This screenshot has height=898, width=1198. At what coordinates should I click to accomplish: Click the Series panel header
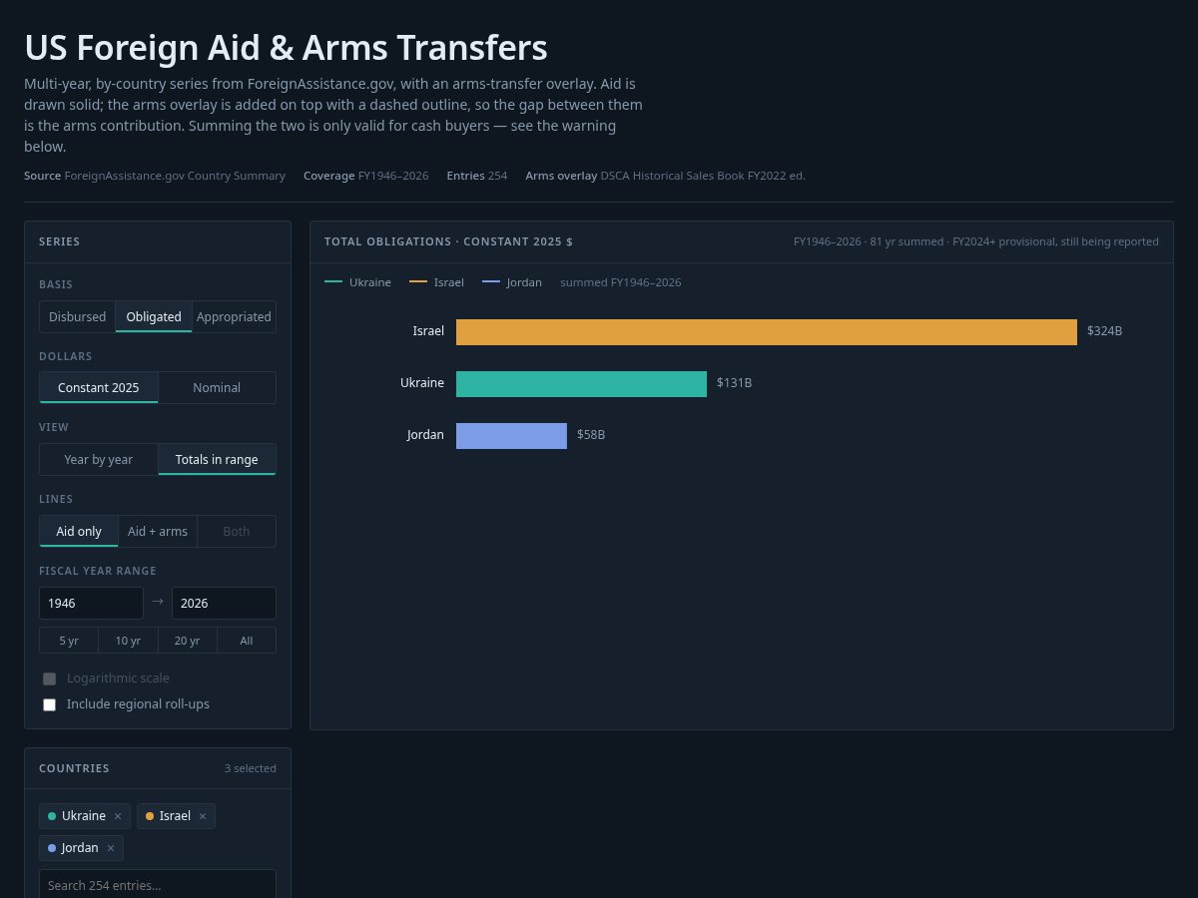pos(158,241)
